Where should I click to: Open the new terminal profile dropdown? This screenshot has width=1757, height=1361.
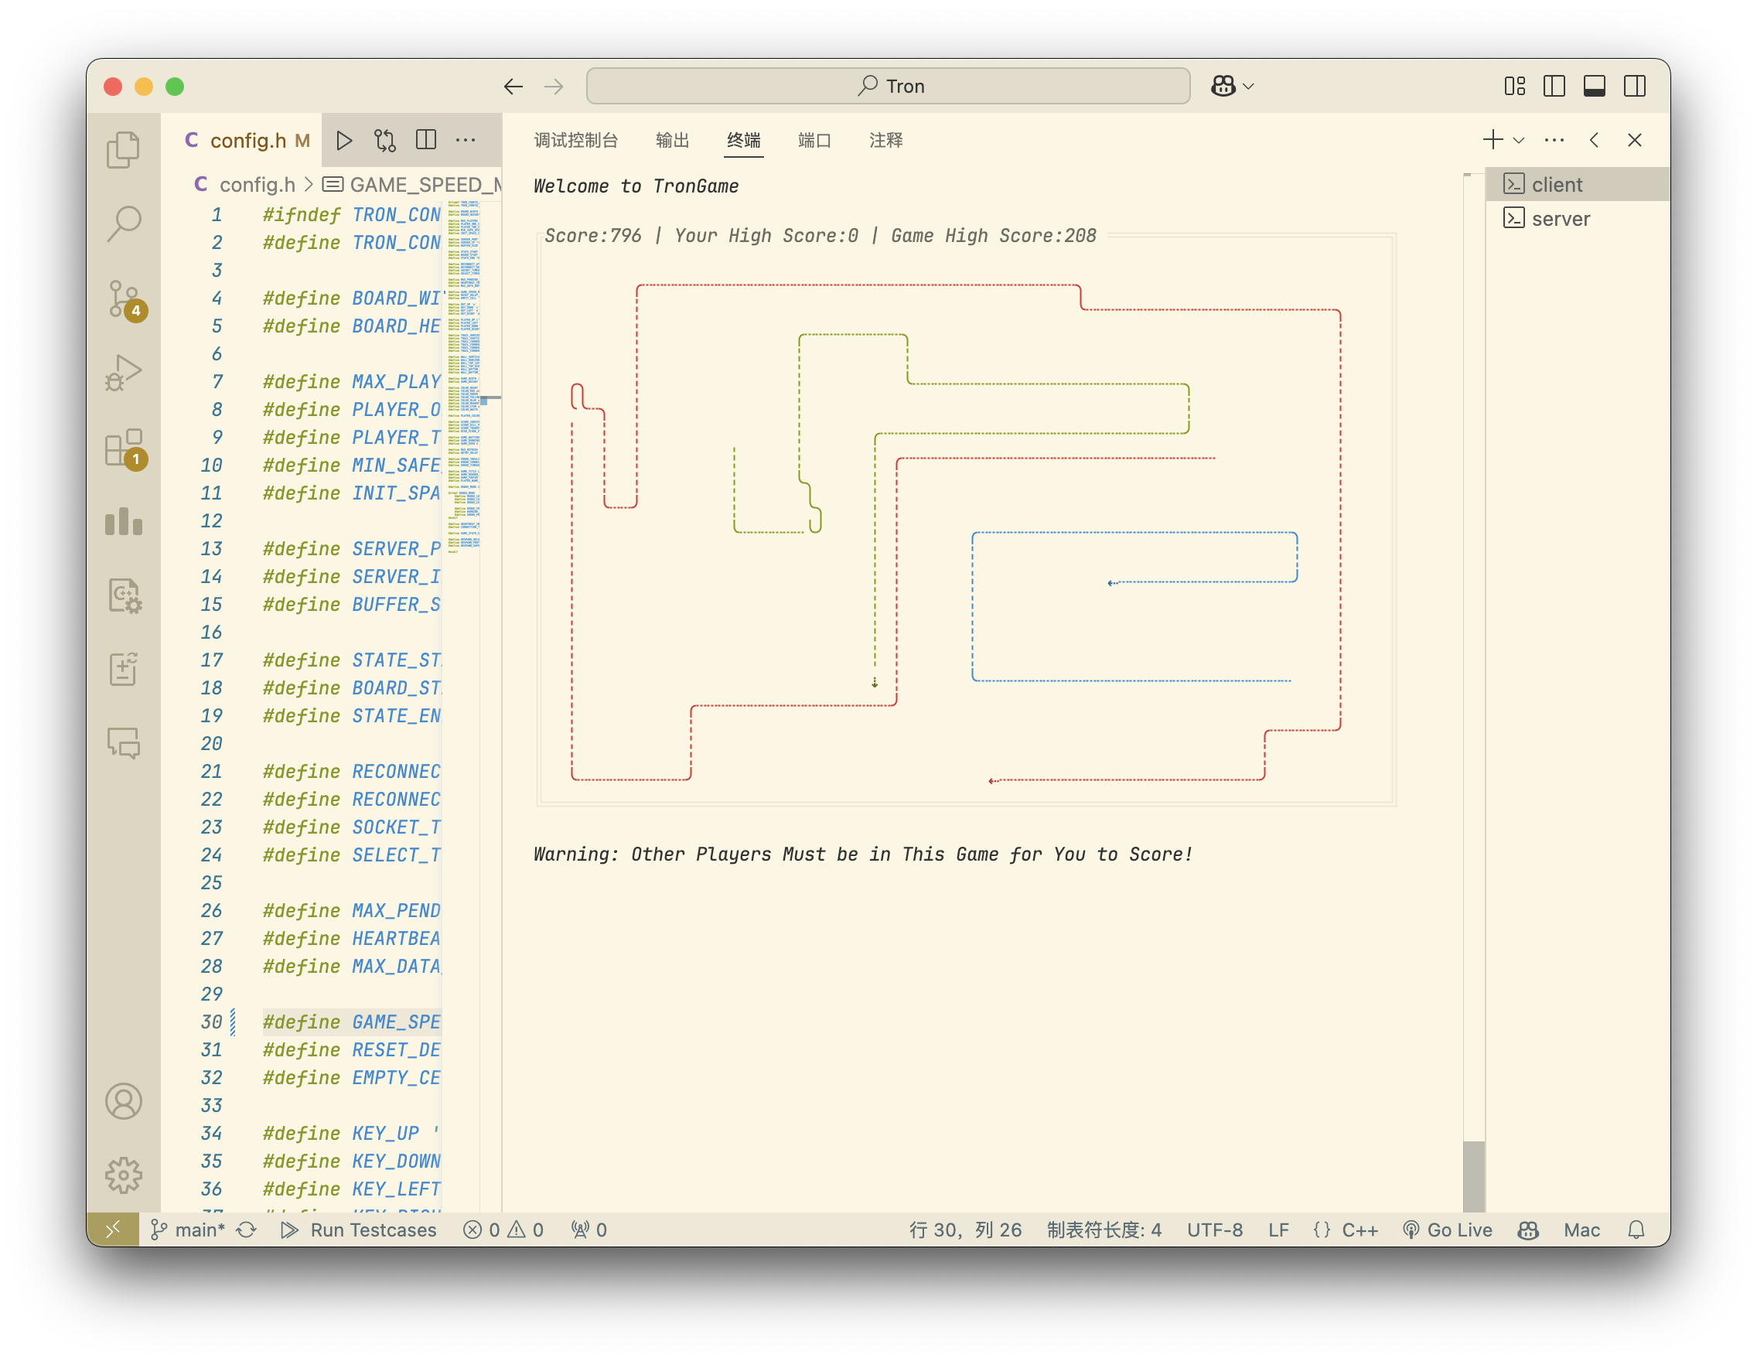coord(1519,141)
